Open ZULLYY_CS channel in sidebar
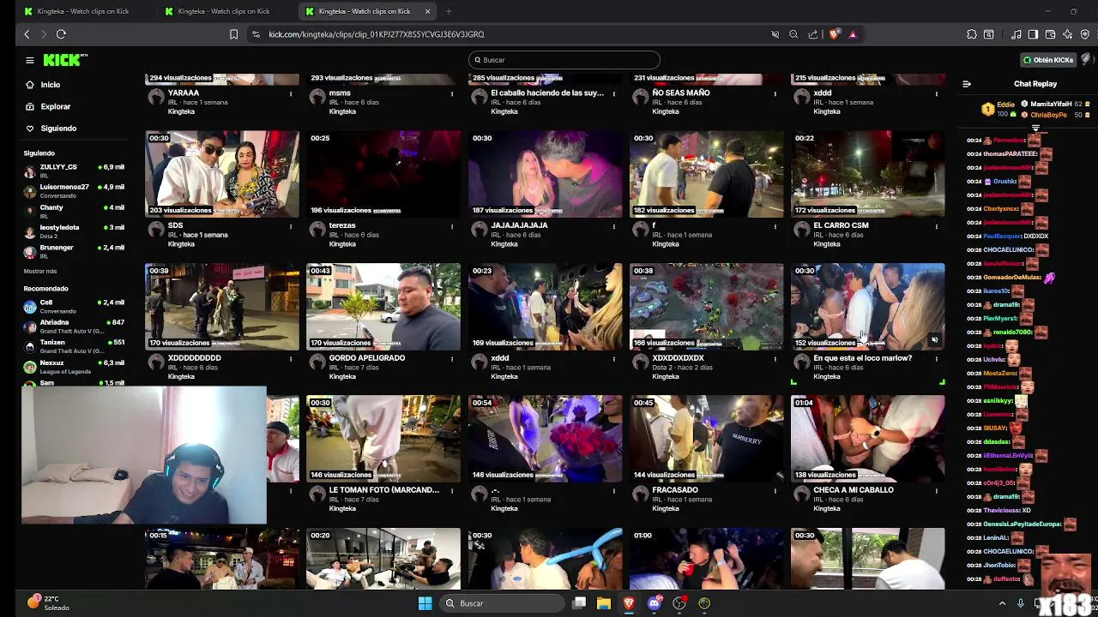This screenshot has height=617, width=1098. click(74, 171)
